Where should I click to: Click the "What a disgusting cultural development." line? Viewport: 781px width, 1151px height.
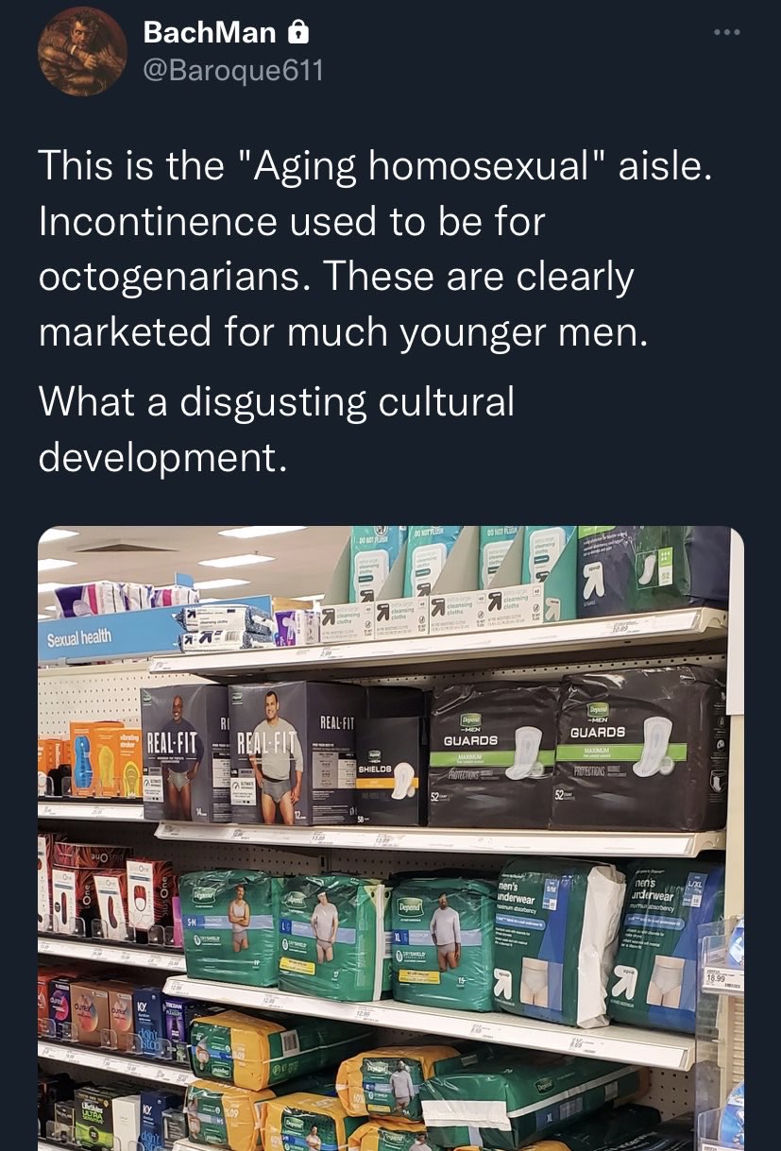coord(277,430)
